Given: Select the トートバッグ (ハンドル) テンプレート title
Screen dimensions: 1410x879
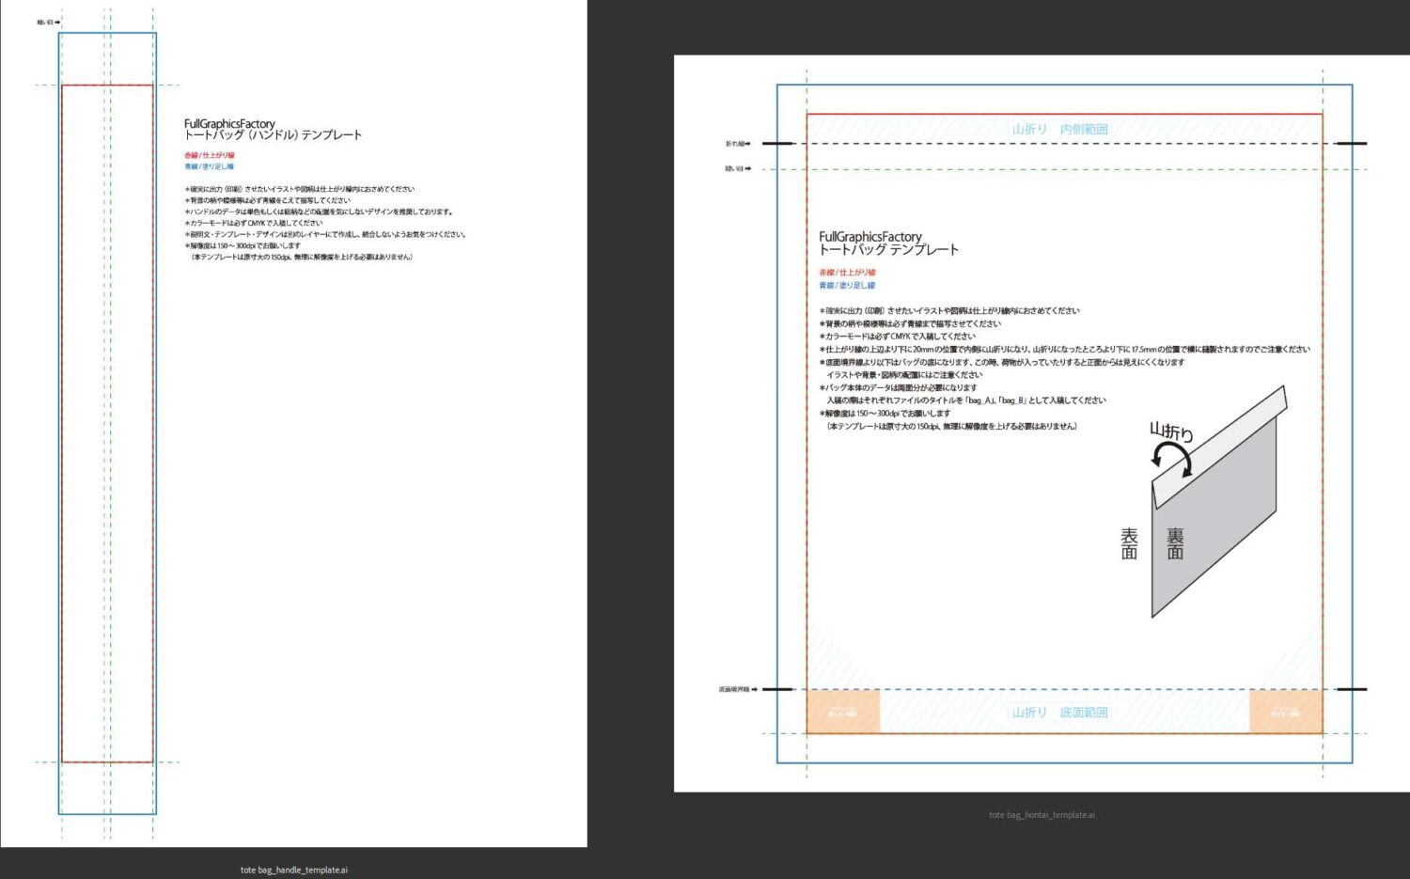Looking at the screenshot, I should (x=273, y=135).
